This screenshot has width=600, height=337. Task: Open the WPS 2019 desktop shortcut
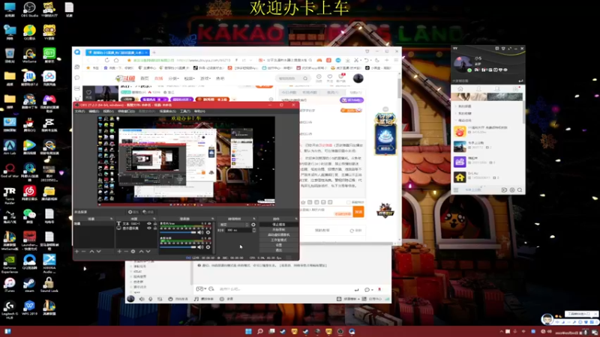pos(29,308)
